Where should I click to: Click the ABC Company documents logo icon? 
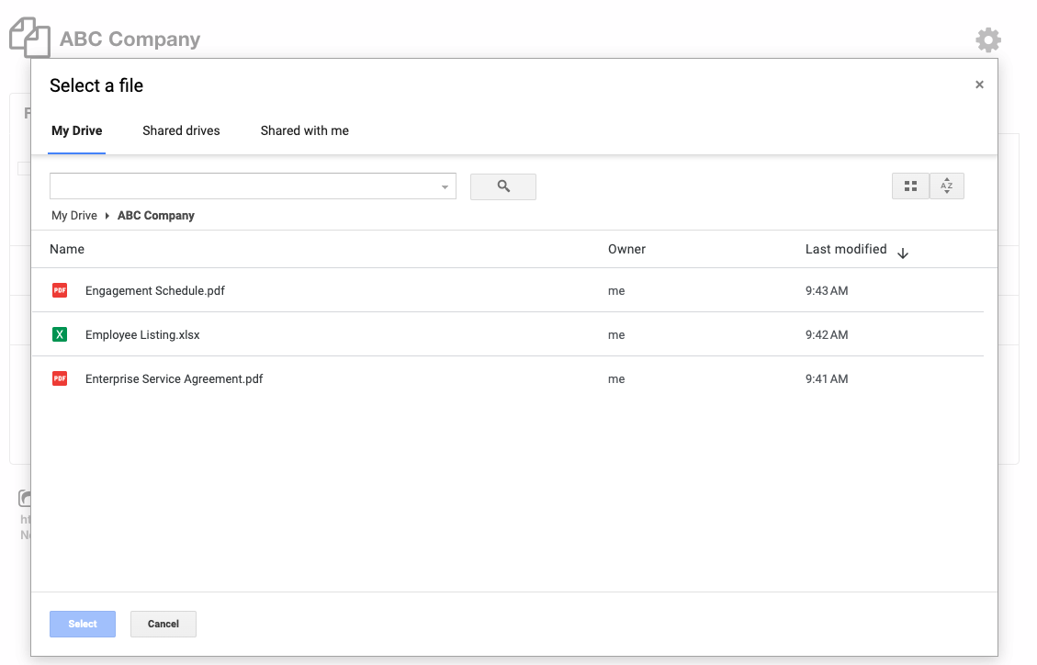[x=29, y=38]
